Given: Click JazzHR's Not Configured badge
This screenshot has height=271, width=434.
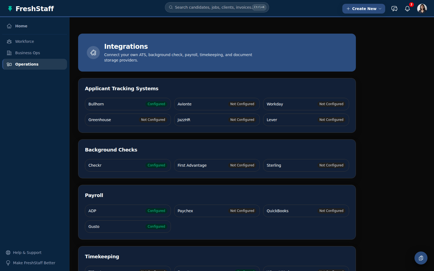Looking at the screenshot, I should click(x=242, y=120).
